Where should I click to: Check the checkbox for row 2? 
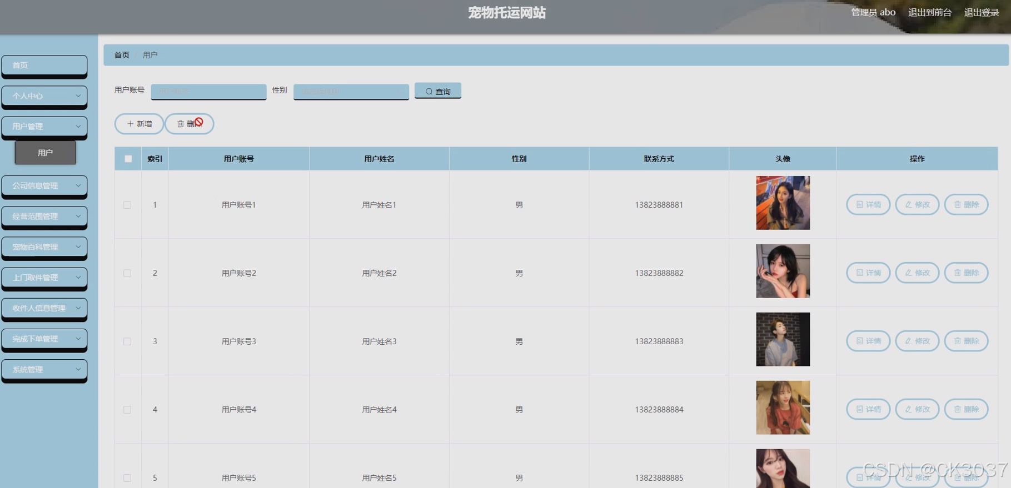[x=127, y=273]
